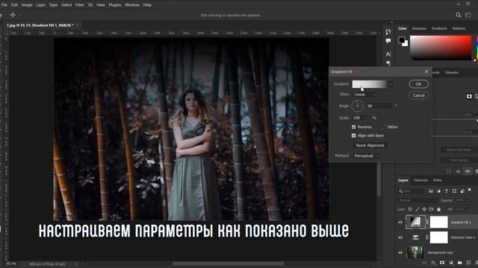Filter layers by type layers icon
This screenshot has height=268, width=478.
[x=447, y=191]
